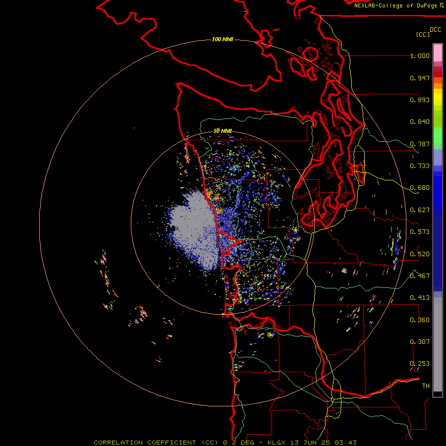Click the 0.680 legend value
Screen dimensions: 446x446
[420, 188]
